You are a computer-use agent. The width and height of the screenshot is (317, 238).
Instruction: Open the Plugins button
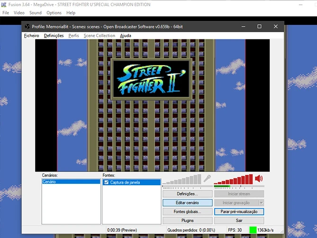coord(188,220)
